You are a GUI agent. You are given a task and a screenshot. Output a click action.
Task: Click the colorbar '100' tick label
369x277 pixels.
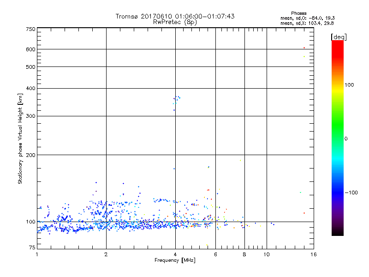click(349, 85)
